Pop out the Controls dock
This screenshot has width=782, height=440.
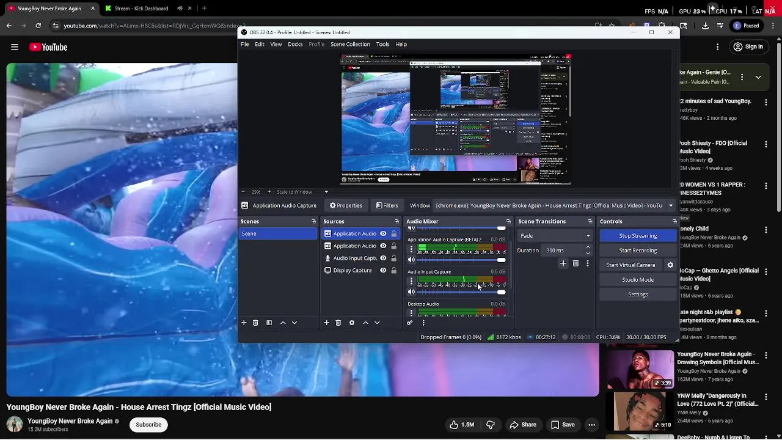(674, 221)
